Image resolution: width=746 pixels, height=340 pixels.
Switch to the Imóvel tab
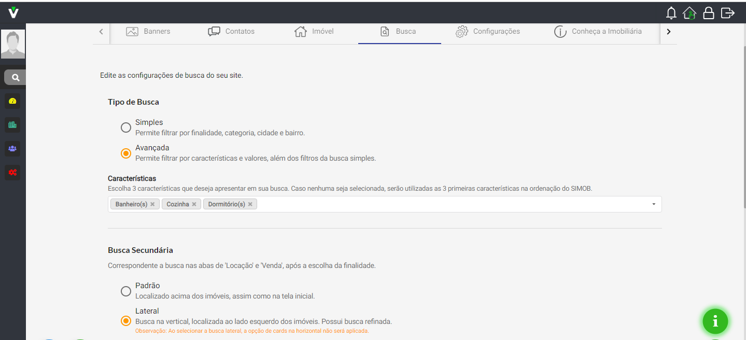[x=314, y=32]
